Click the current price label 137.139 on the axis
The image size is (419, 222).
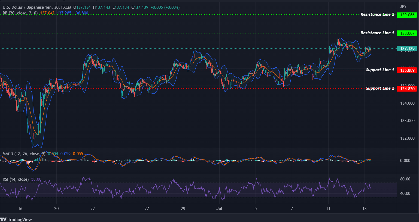click(407, 48)
